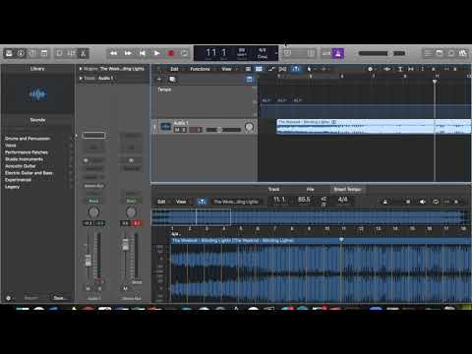Open the editor View menu

[181, 202]
